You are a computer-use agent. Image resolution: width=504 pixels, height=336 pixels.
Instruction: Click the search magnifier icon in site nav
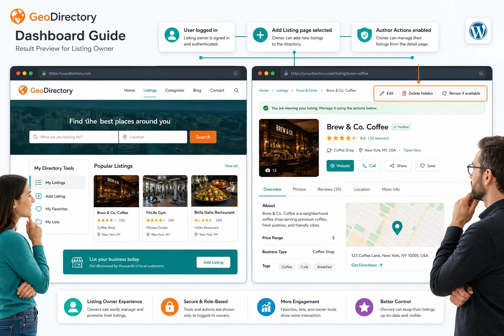236,90
